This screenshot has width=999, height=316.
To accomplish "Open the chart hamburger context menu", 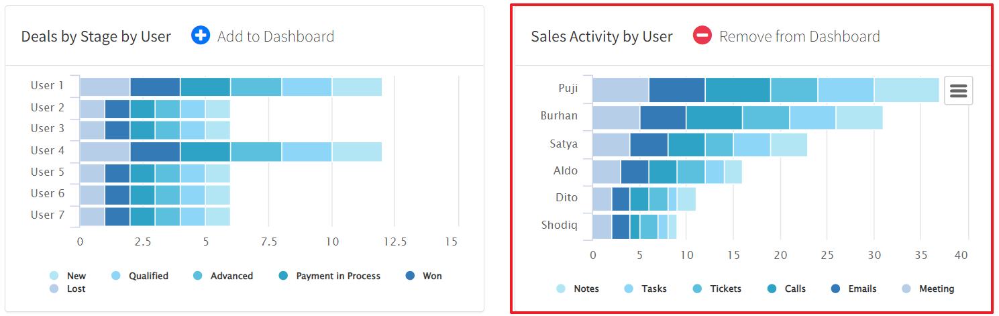I will 958,91.
